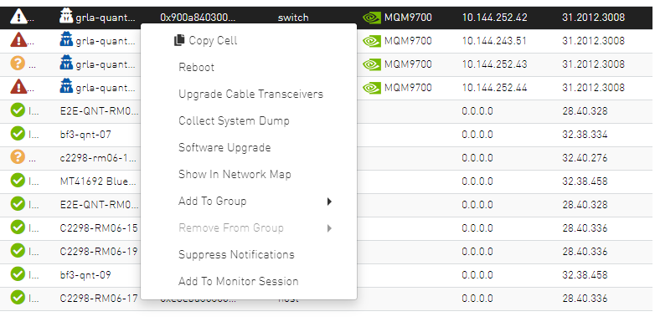Click NVIDIA logo in 10.144.243.51 row

tap(371, 41)
